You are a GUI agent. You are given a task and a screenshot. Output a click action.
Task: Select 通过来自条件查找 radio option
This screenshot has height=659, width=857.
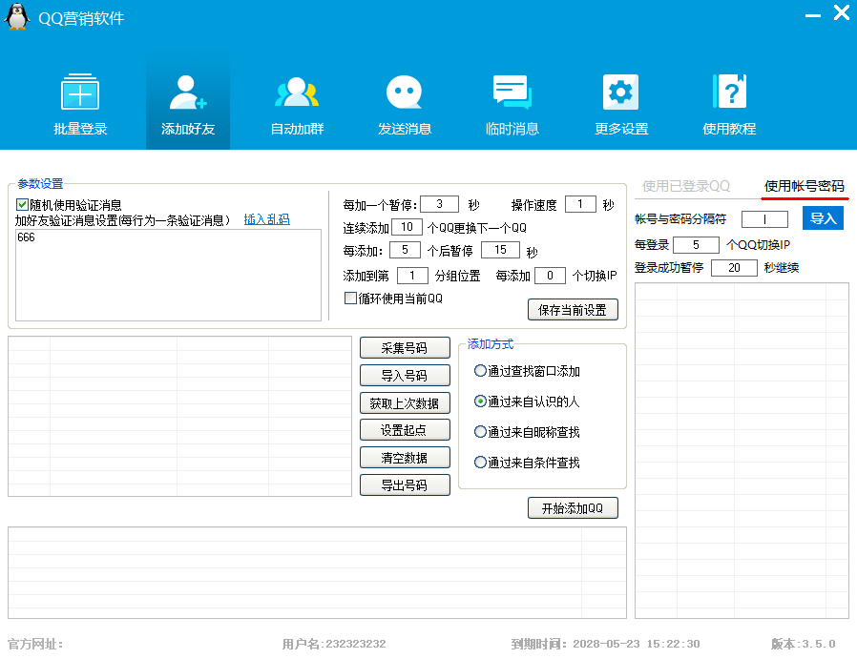coord(480,463)
